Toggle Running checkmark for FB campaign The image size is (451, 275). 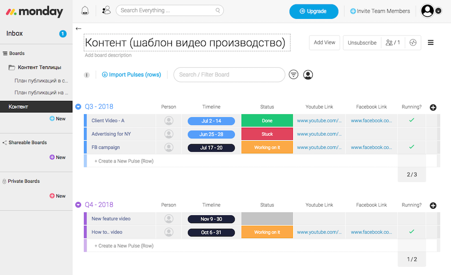pyautogui.click(x=411, y=147)
